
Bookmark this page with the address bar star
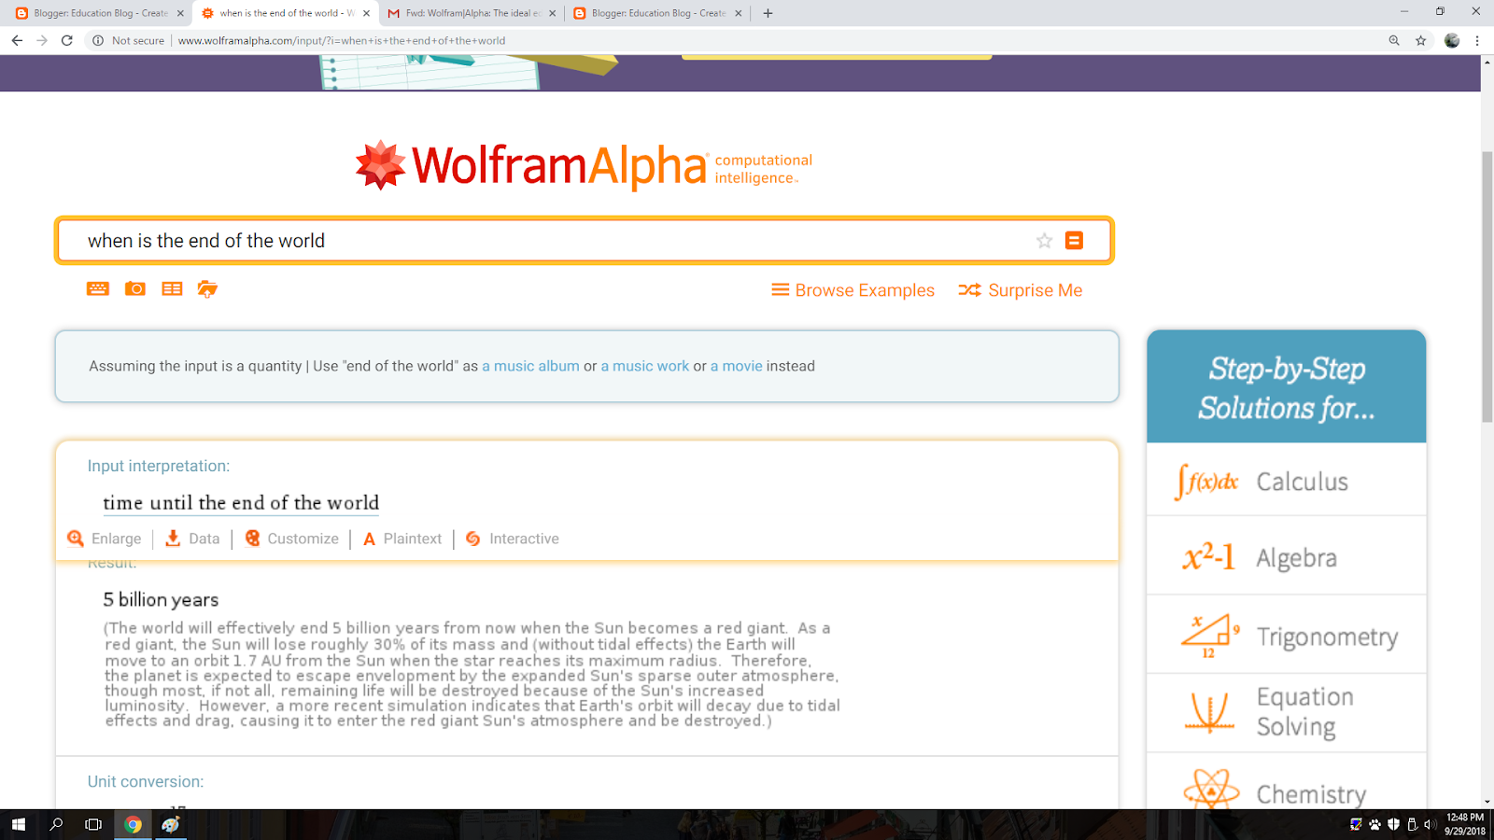[1421, 40]
